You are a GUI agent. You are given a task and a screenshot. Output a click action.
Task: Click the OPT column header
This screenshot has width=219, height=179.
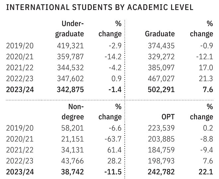click(168, 117)
